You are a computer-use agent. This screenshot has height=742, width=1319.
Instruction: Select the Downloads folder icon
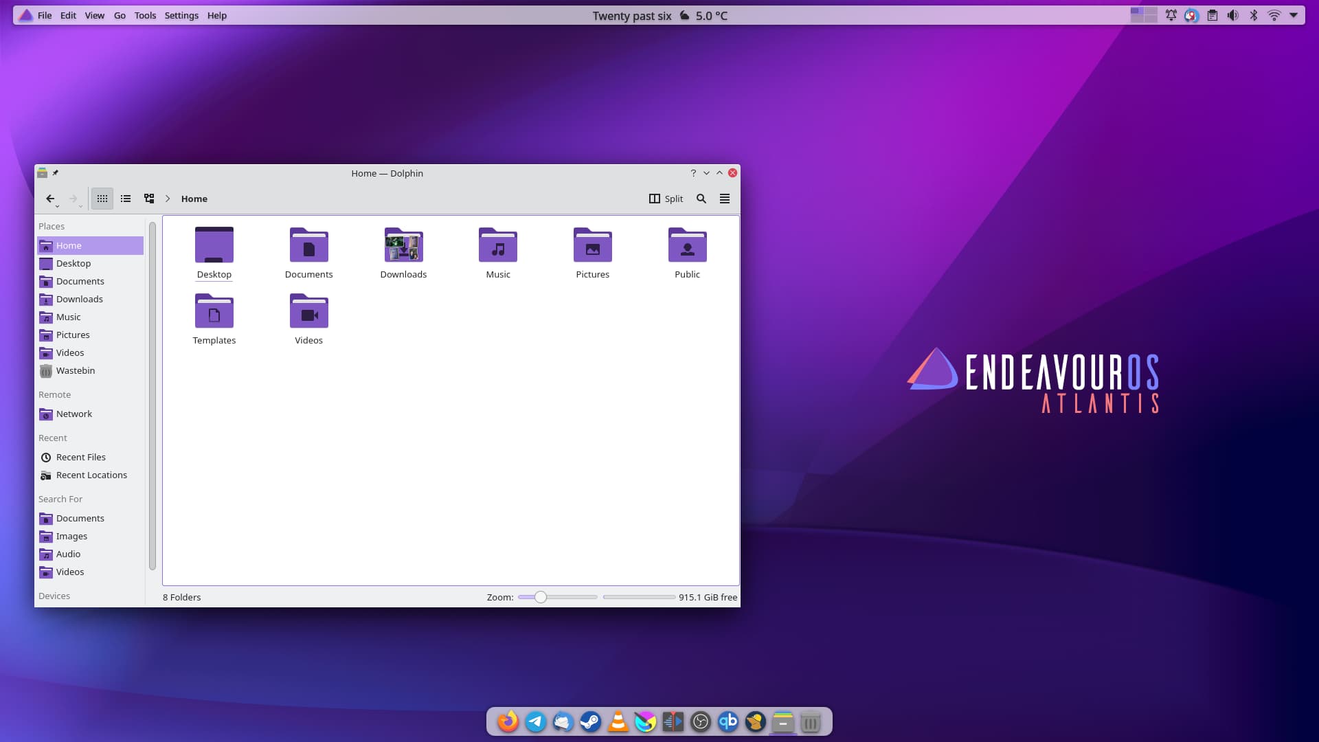[x=404, y=245]
